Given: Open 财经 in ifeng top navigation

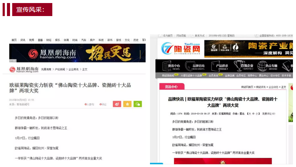Looking at the screenshot, I should click(49, 40).
